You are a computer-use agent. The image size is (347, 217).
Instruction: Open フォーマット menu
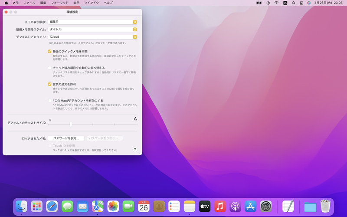click(60, 3)
